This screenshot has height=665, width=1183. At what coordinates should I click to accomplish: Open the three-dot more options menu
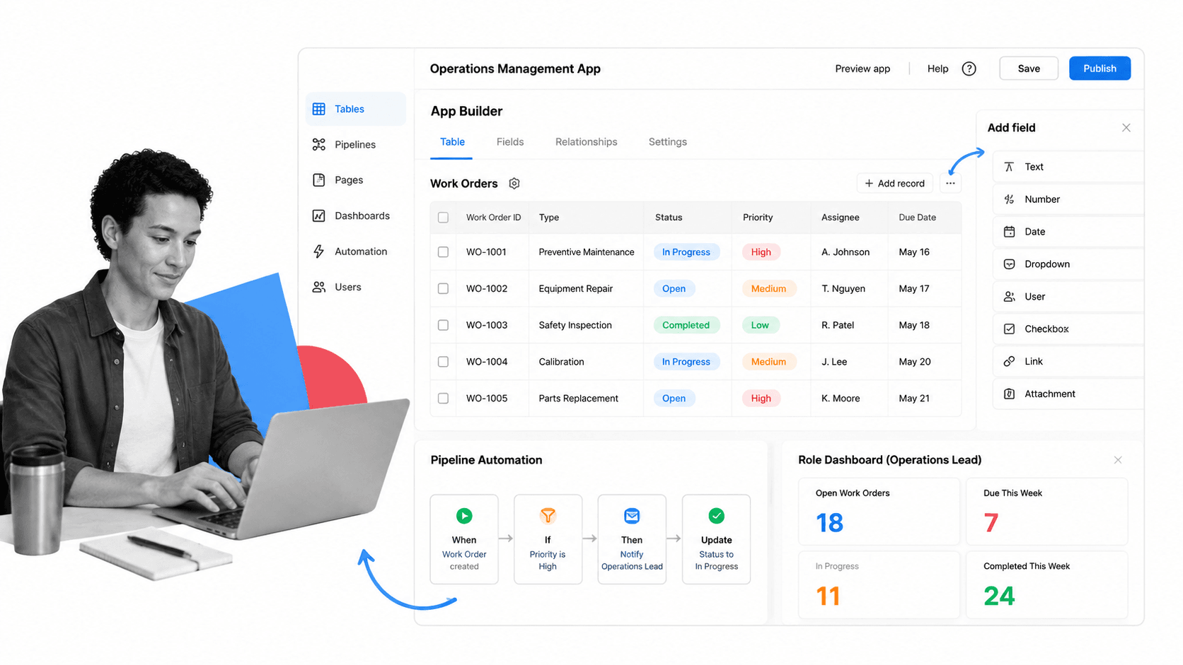point(950,184)
